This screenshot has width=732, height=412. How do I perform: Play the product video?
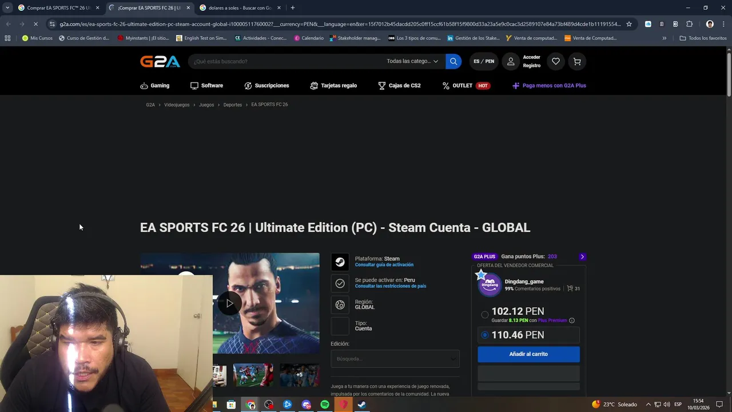click(x=229, y=303)
